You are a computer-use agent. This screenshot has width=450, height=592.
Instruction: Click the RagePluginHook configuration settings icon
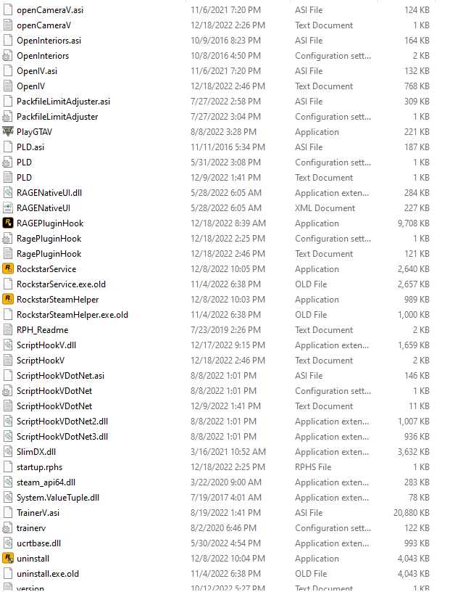point(7,239)
